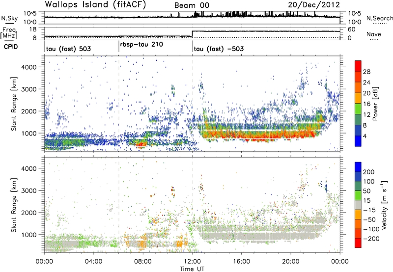The width and height of the screenshot is (393, 272).
Task: Select the Velocity [m s-1] color bar title
Action: coord(384,205)
